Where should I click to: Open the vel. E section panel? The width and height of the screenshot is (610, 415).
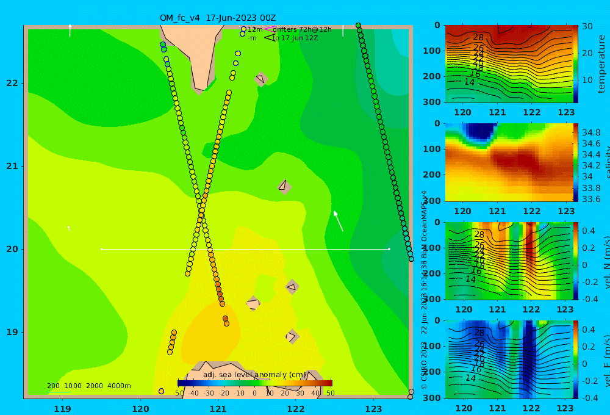[x=509, y=359]
